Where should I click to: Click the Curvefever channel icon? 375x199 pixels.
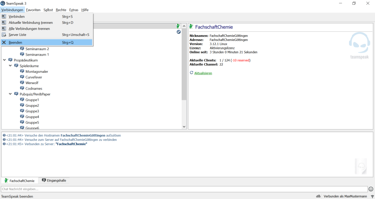[22, 77]
